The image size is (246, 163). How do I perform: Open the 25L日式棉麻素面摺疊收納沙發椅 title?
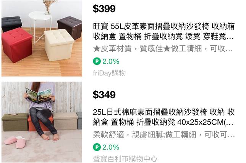[163, 117]
